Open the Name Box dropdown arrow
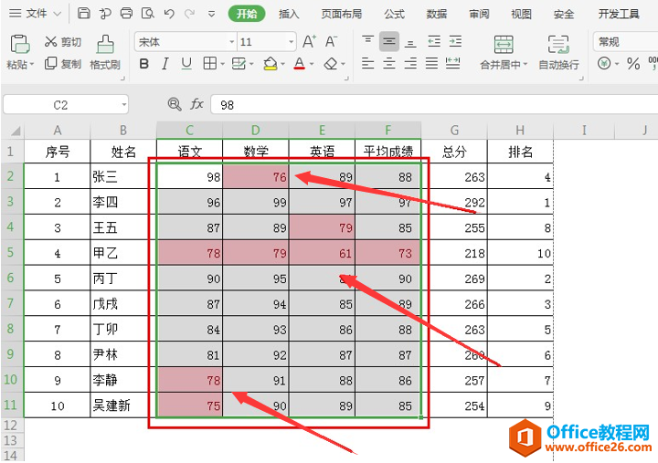Viewport: 658px width, 463px height. pos(123,104)
